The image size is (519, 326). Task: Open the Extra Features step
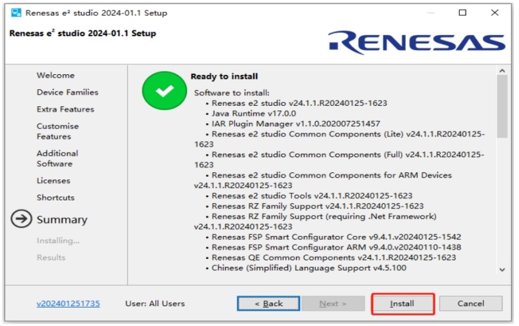pos(65,110)
